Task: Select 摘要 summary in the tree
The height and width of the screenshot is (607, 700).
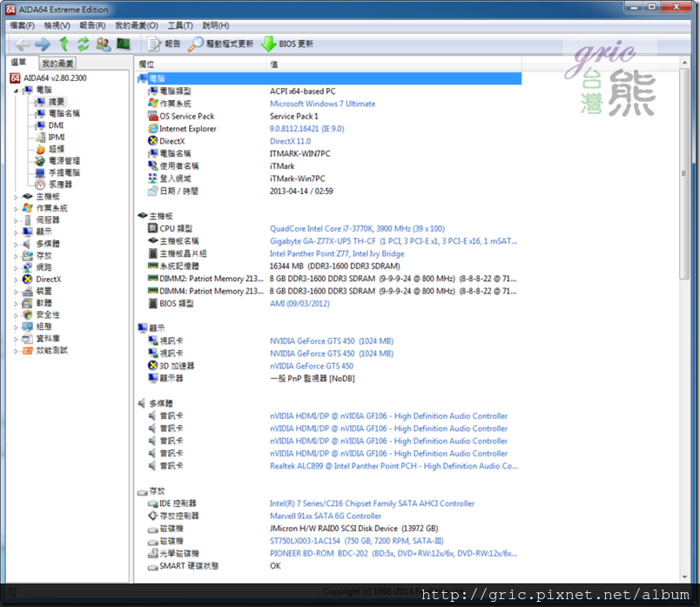Action: pyautogui.click(x=57, y=102)
